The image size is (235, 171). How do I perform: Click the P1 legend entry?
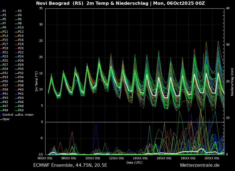[4, 11]
